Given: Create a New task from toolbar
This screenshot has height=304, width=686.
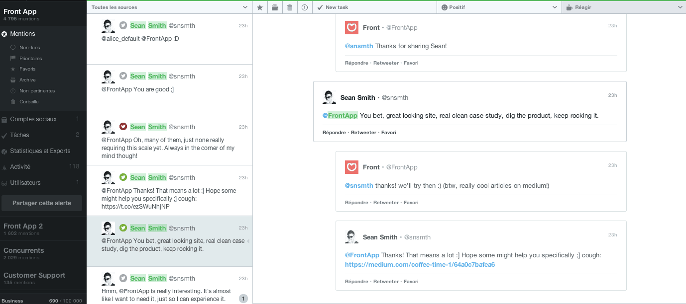Looking at the screenshot, I should [374, 7].
